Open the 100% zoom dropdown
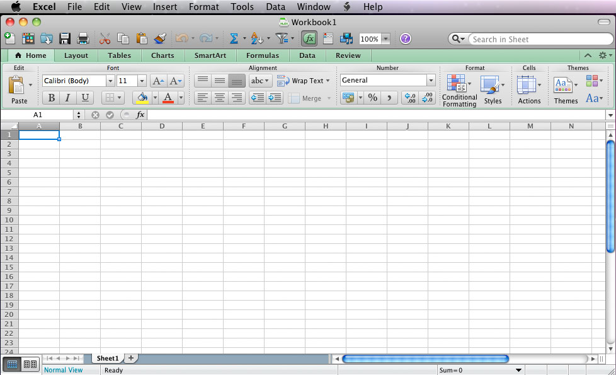Image resolution: width=616 pixels, height=375 pixels. (x=385, y=39)
